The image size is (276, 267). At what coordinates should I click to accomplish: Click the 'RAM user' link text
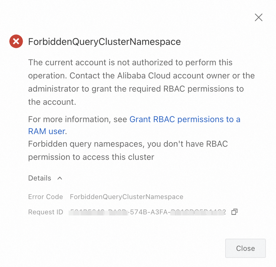(x=47, y=131)
